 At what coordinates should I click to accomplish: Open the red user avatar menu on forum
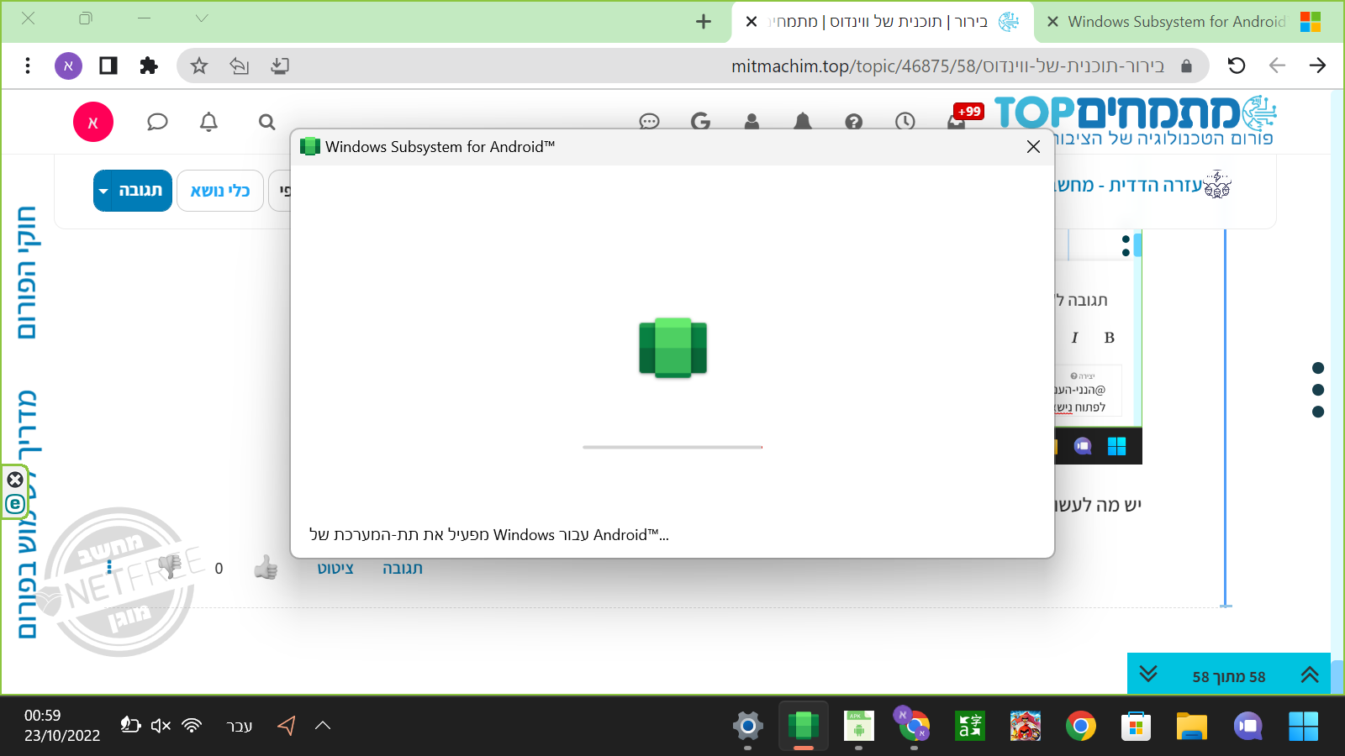[93, 123]
